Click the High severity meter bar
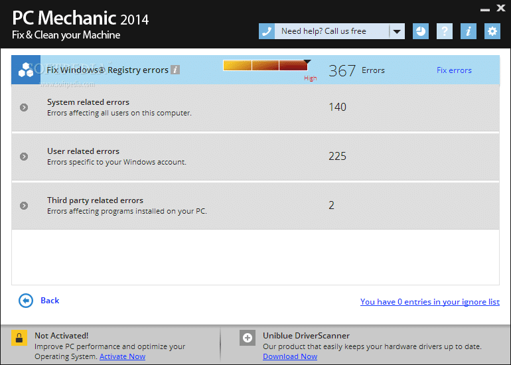The image size is (511, 365). pos(265,65)
